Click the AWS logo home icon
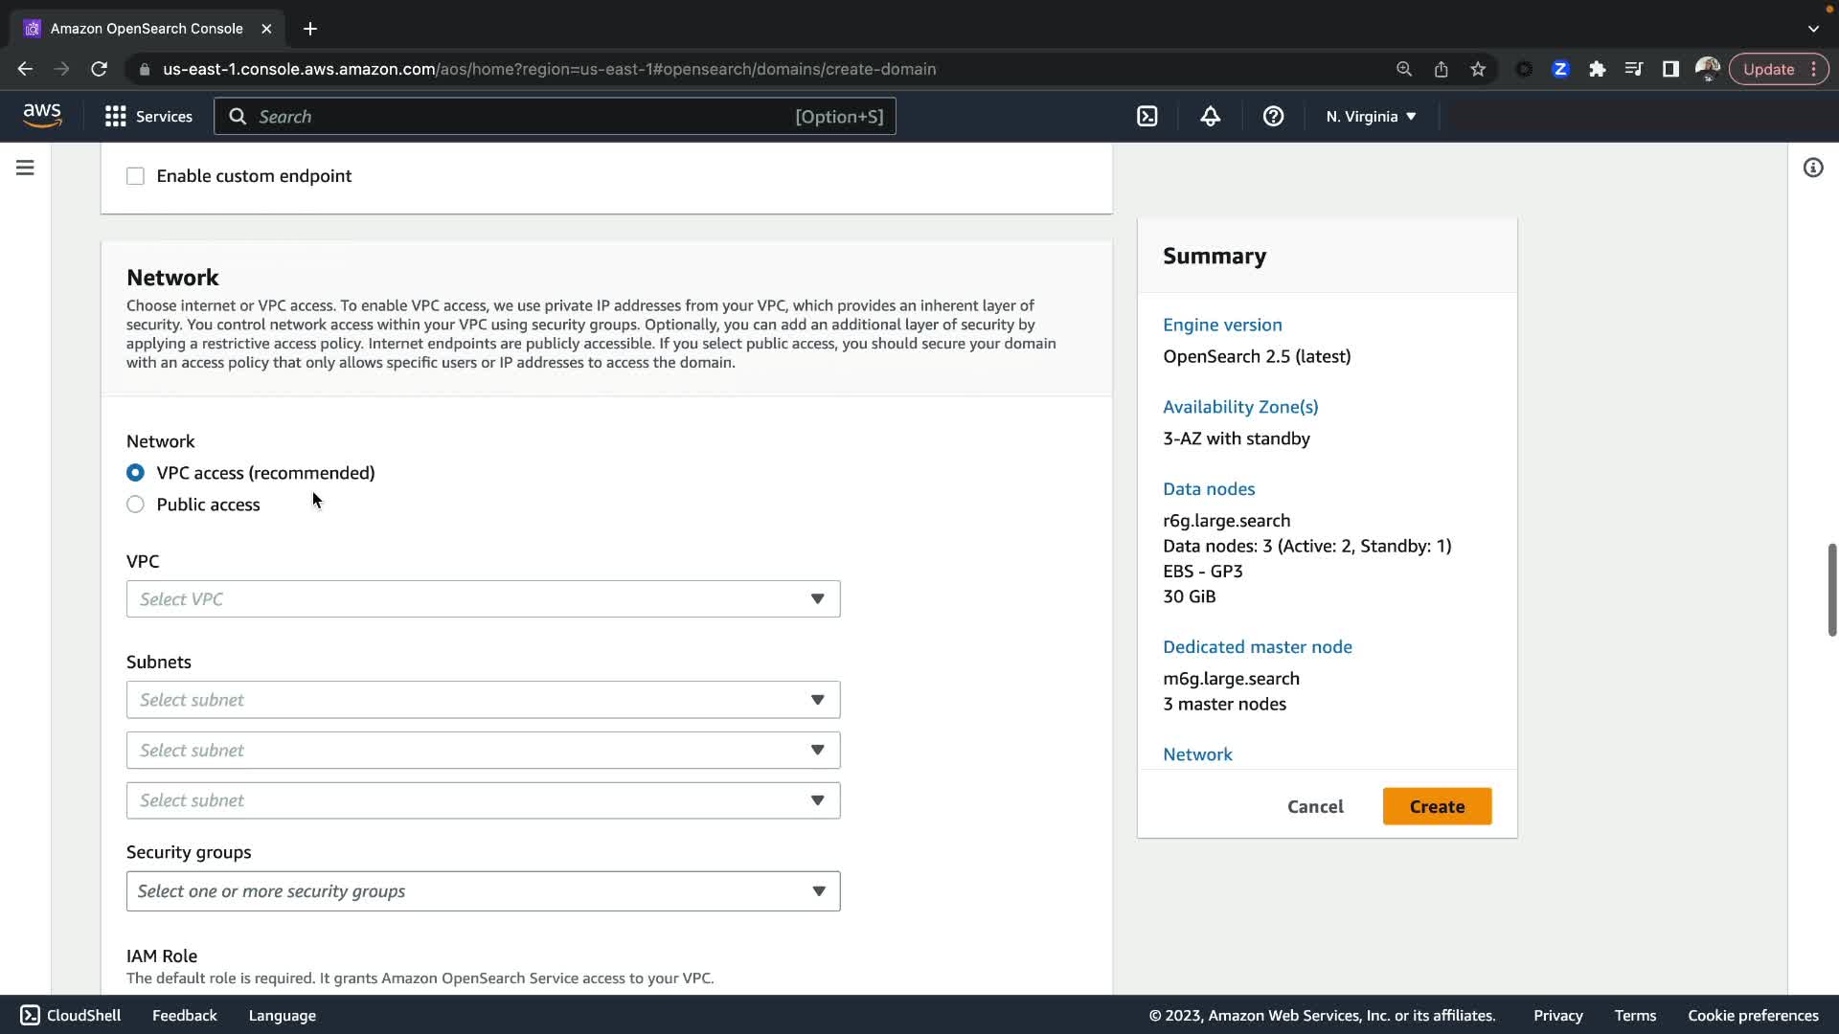 coord(42,116)
